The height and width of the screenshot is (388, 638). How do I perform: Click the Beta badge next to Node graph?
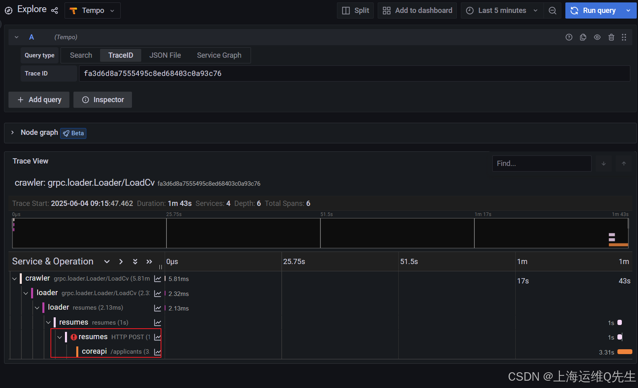click(73, 133)
